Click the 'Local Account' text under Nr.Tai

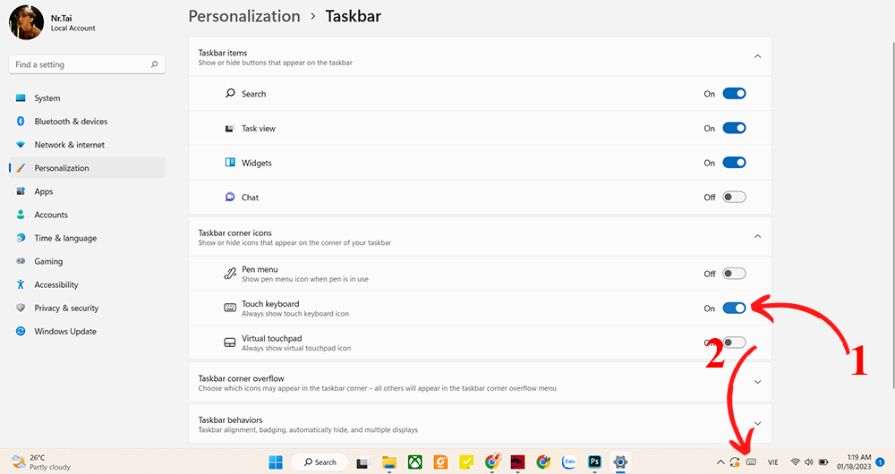coord(73,28)
